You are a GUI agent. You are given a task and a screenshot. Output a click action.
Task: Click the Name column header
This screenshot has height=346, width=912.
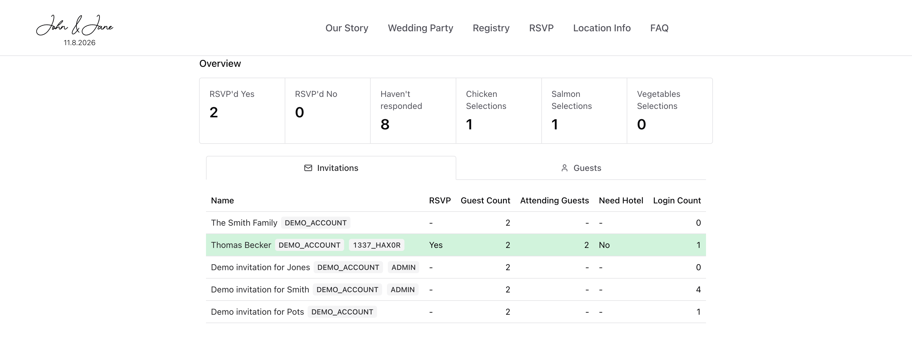coord(222,201)
